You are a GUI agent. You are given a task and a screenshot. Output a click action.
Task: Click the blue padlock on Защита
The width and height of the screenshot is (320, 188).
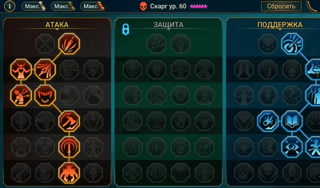click(x=126, y=29)
